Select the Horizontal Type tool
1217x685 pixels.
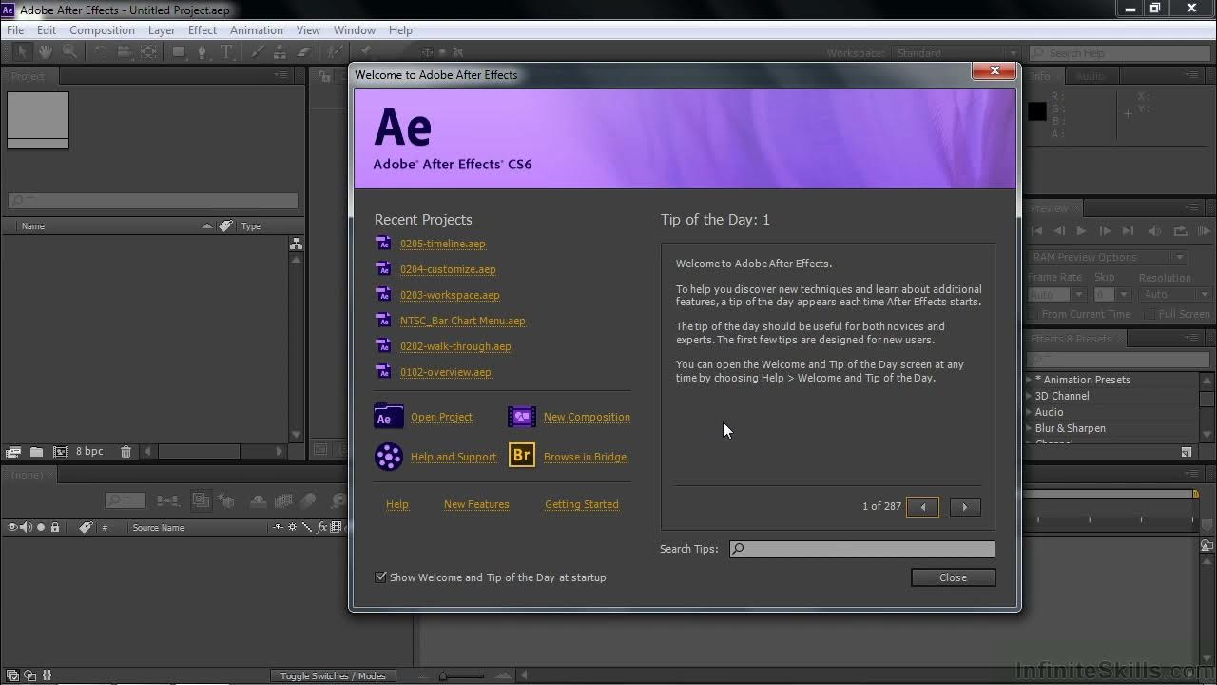226,51
